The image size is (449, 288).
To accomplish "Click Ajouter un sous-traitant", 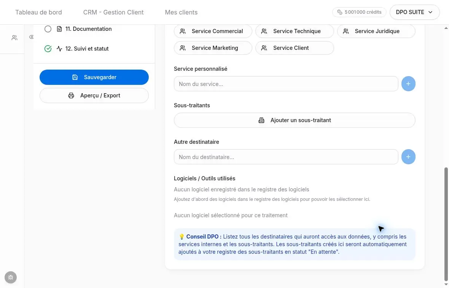I will click(295, 120).
